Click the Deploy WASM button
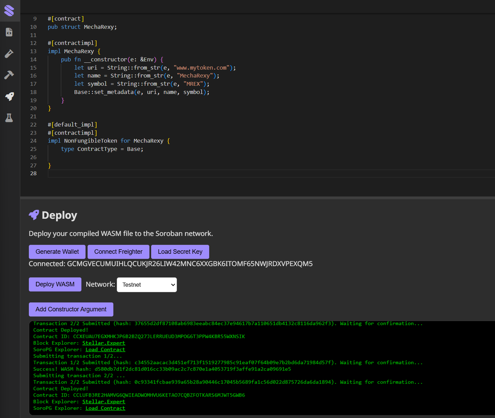 (x=55, y=284)
